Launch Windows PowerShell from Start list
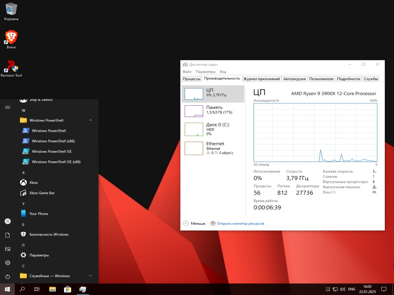Viewport: 394px width, 295px height. [57, 131]
